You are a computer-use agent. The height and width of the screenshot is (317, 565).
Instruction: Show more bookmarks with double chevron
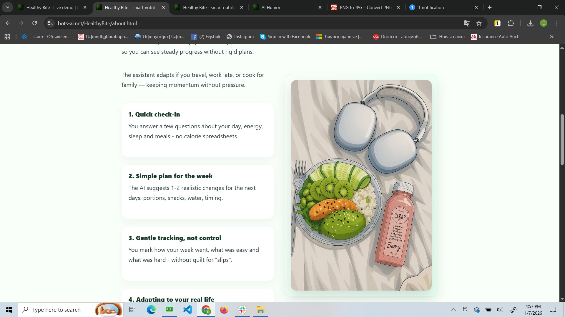pos(551,37)
